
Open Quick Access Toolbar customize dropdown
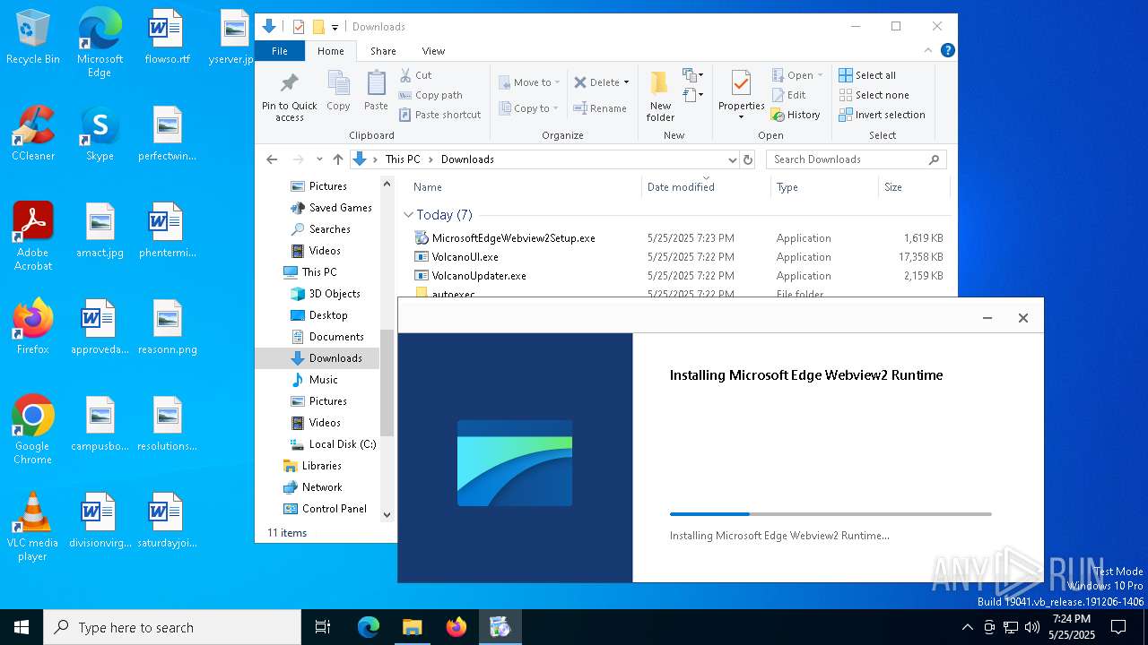point(335,27)
